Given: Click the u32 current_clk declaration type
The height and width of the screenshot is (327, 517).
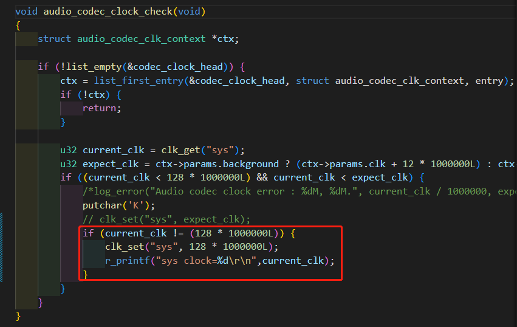Looking at the screenshot, I should click(69, 150).
